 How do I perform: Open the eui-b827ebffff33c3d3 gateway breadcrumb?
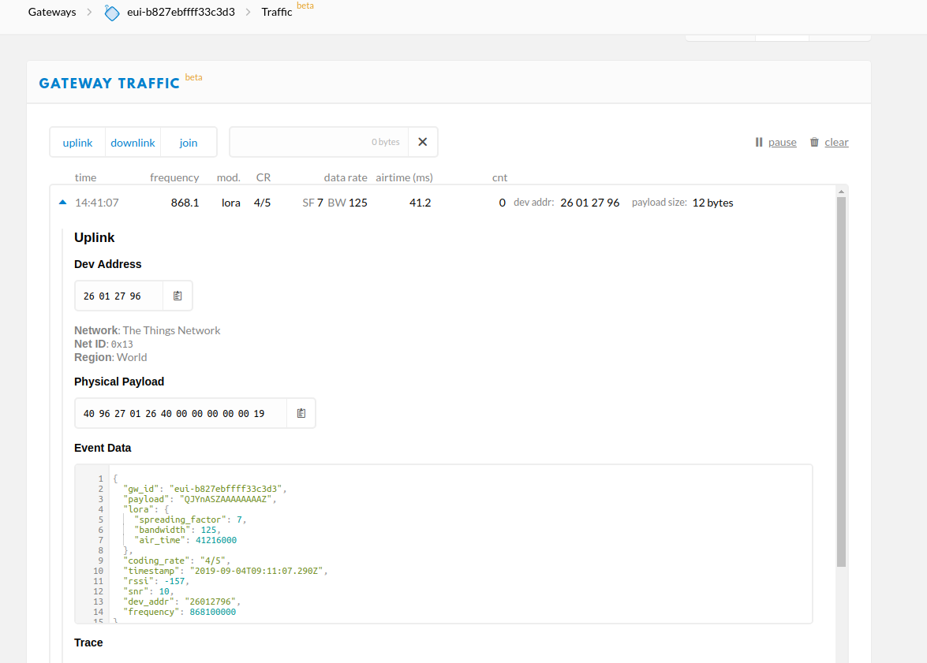(x=181, y=13)
